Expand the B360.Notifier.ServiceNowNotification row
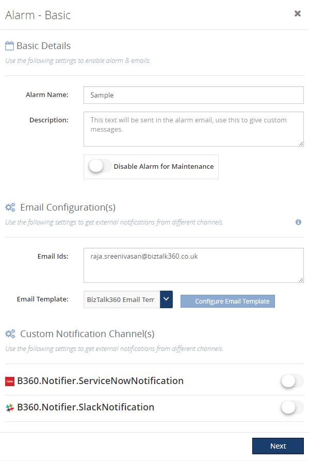This screenshot has height=461, width=309. click(x=155, y=381)
